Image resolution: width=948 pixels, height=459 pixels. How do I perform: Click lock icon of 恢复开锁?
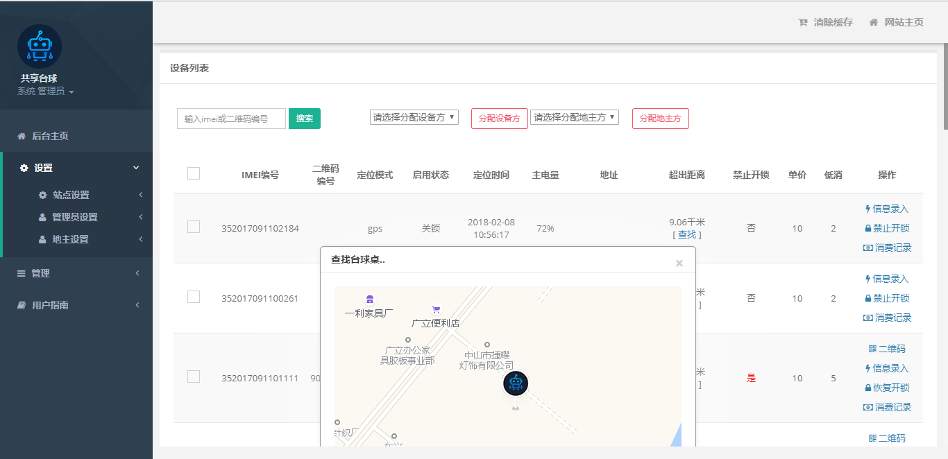click(867, 388)
